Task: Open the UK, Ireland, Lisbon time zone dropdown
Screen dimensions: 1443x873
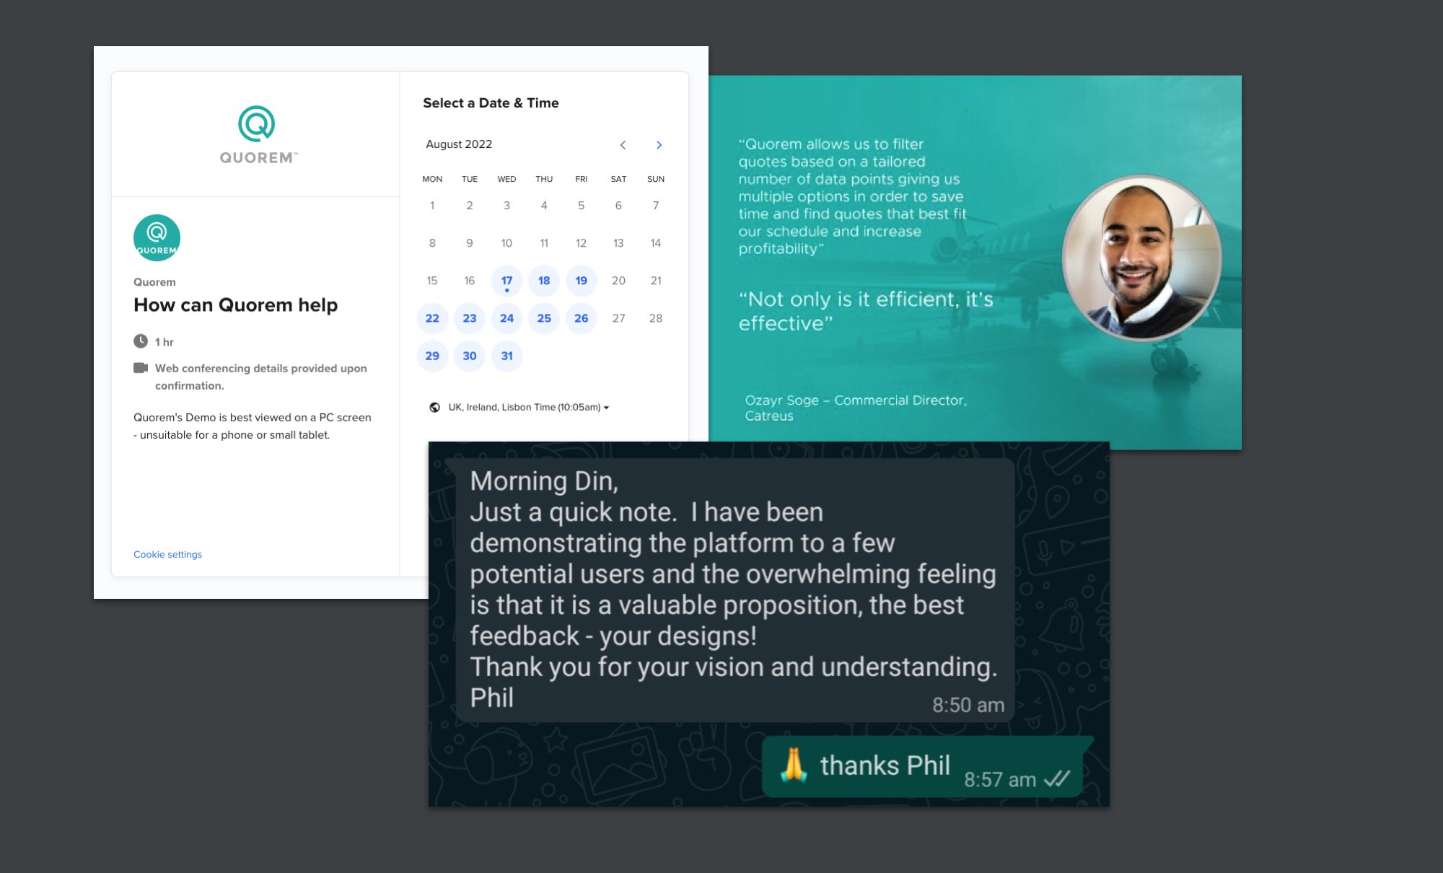Action: [529, 407]
